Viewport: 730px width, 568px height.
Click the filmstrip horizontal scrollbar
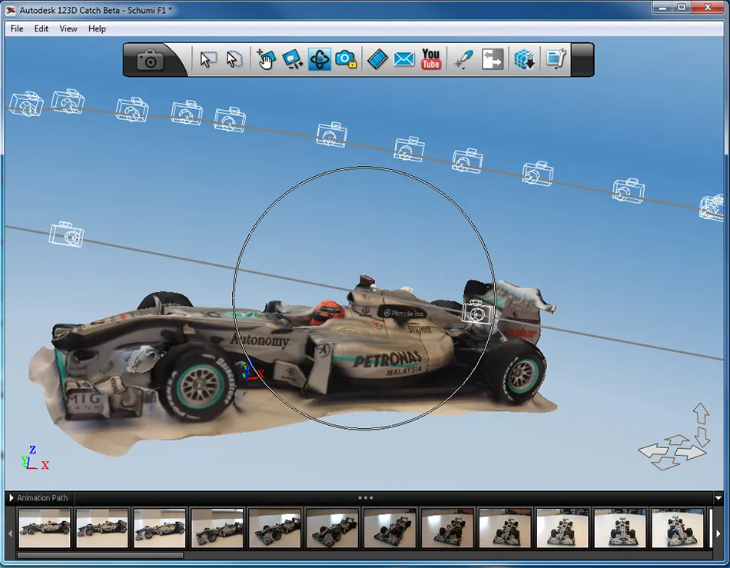(101, 555)
